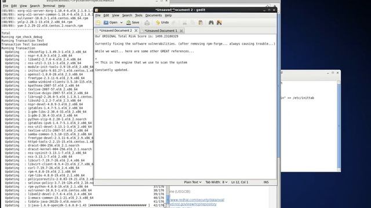Open the Tab Width dropdown in status bar
This screenshot has height=208, width=371.
216,182
